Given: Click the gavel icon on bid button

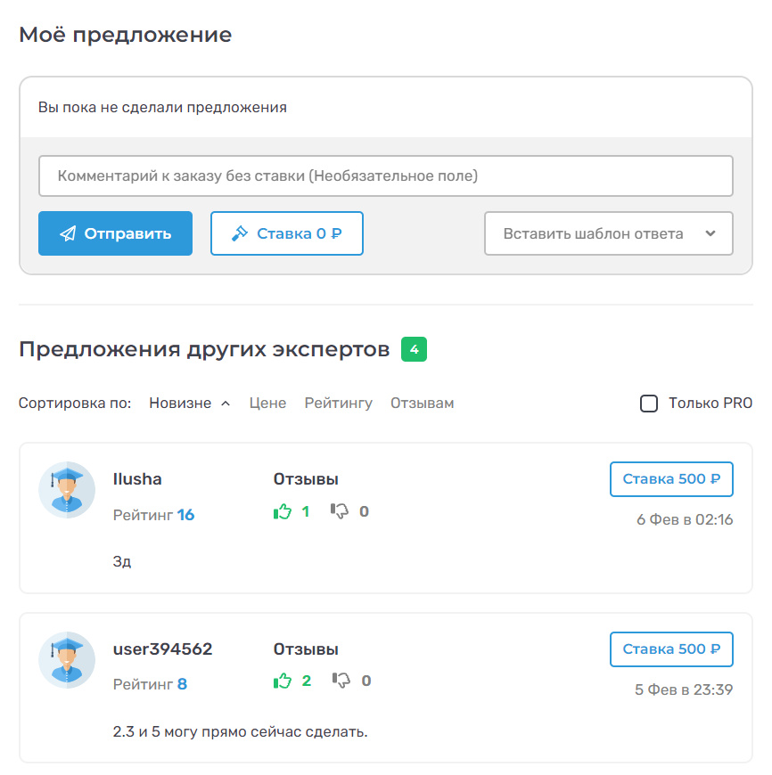Looking at the screenshot, I should click(239, 234).
